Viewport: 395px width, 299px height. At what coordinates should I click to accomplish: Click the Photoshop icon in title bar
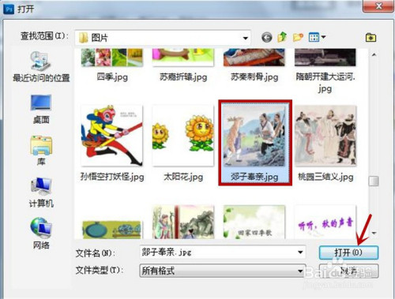pos(9,9)
